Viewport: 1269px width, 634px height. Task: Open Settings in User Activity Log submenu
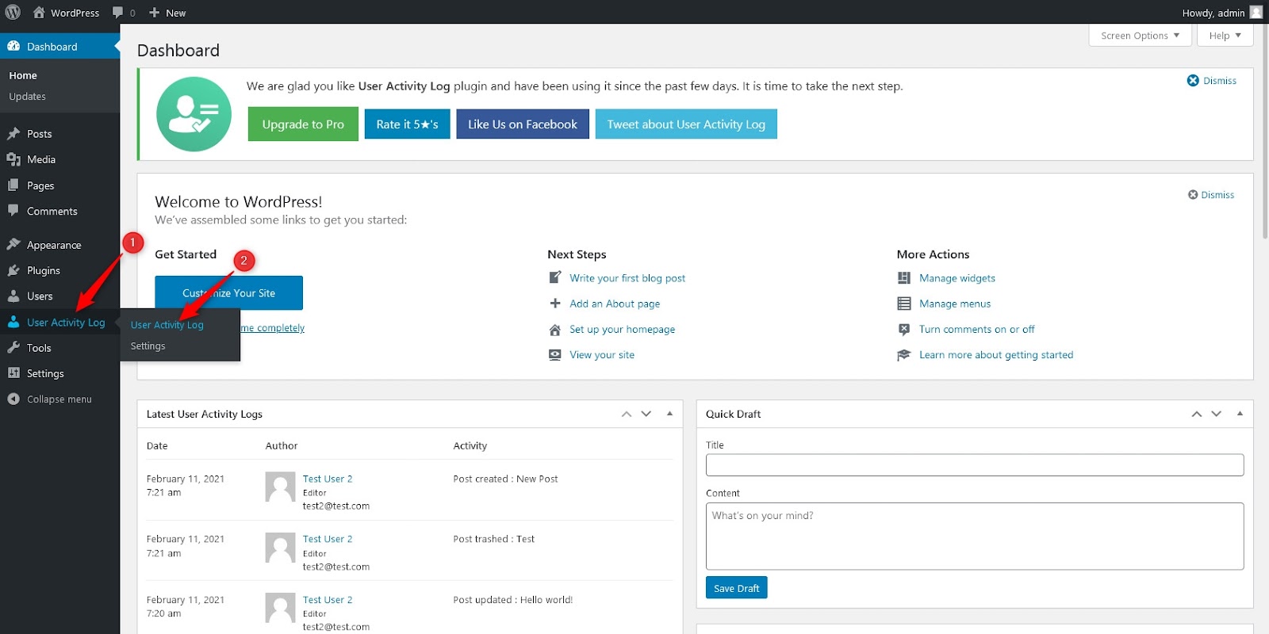click(148, 346)
